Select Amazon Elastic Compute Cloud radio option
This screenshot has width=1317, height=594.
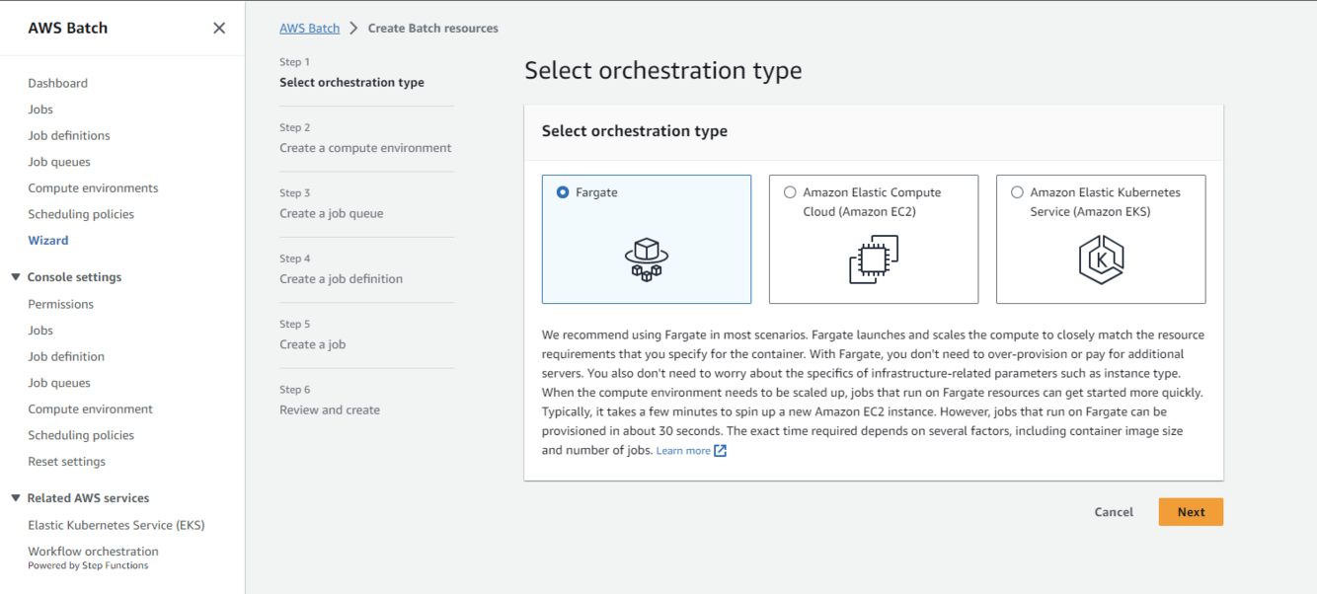(x=790, y=192)
